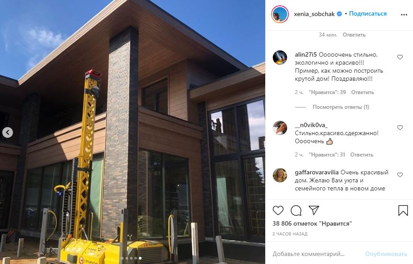Open gaffarovaravilia avatar
This screenshot has height=264, width=413.
pyautogui.click(x=280, y=175)
